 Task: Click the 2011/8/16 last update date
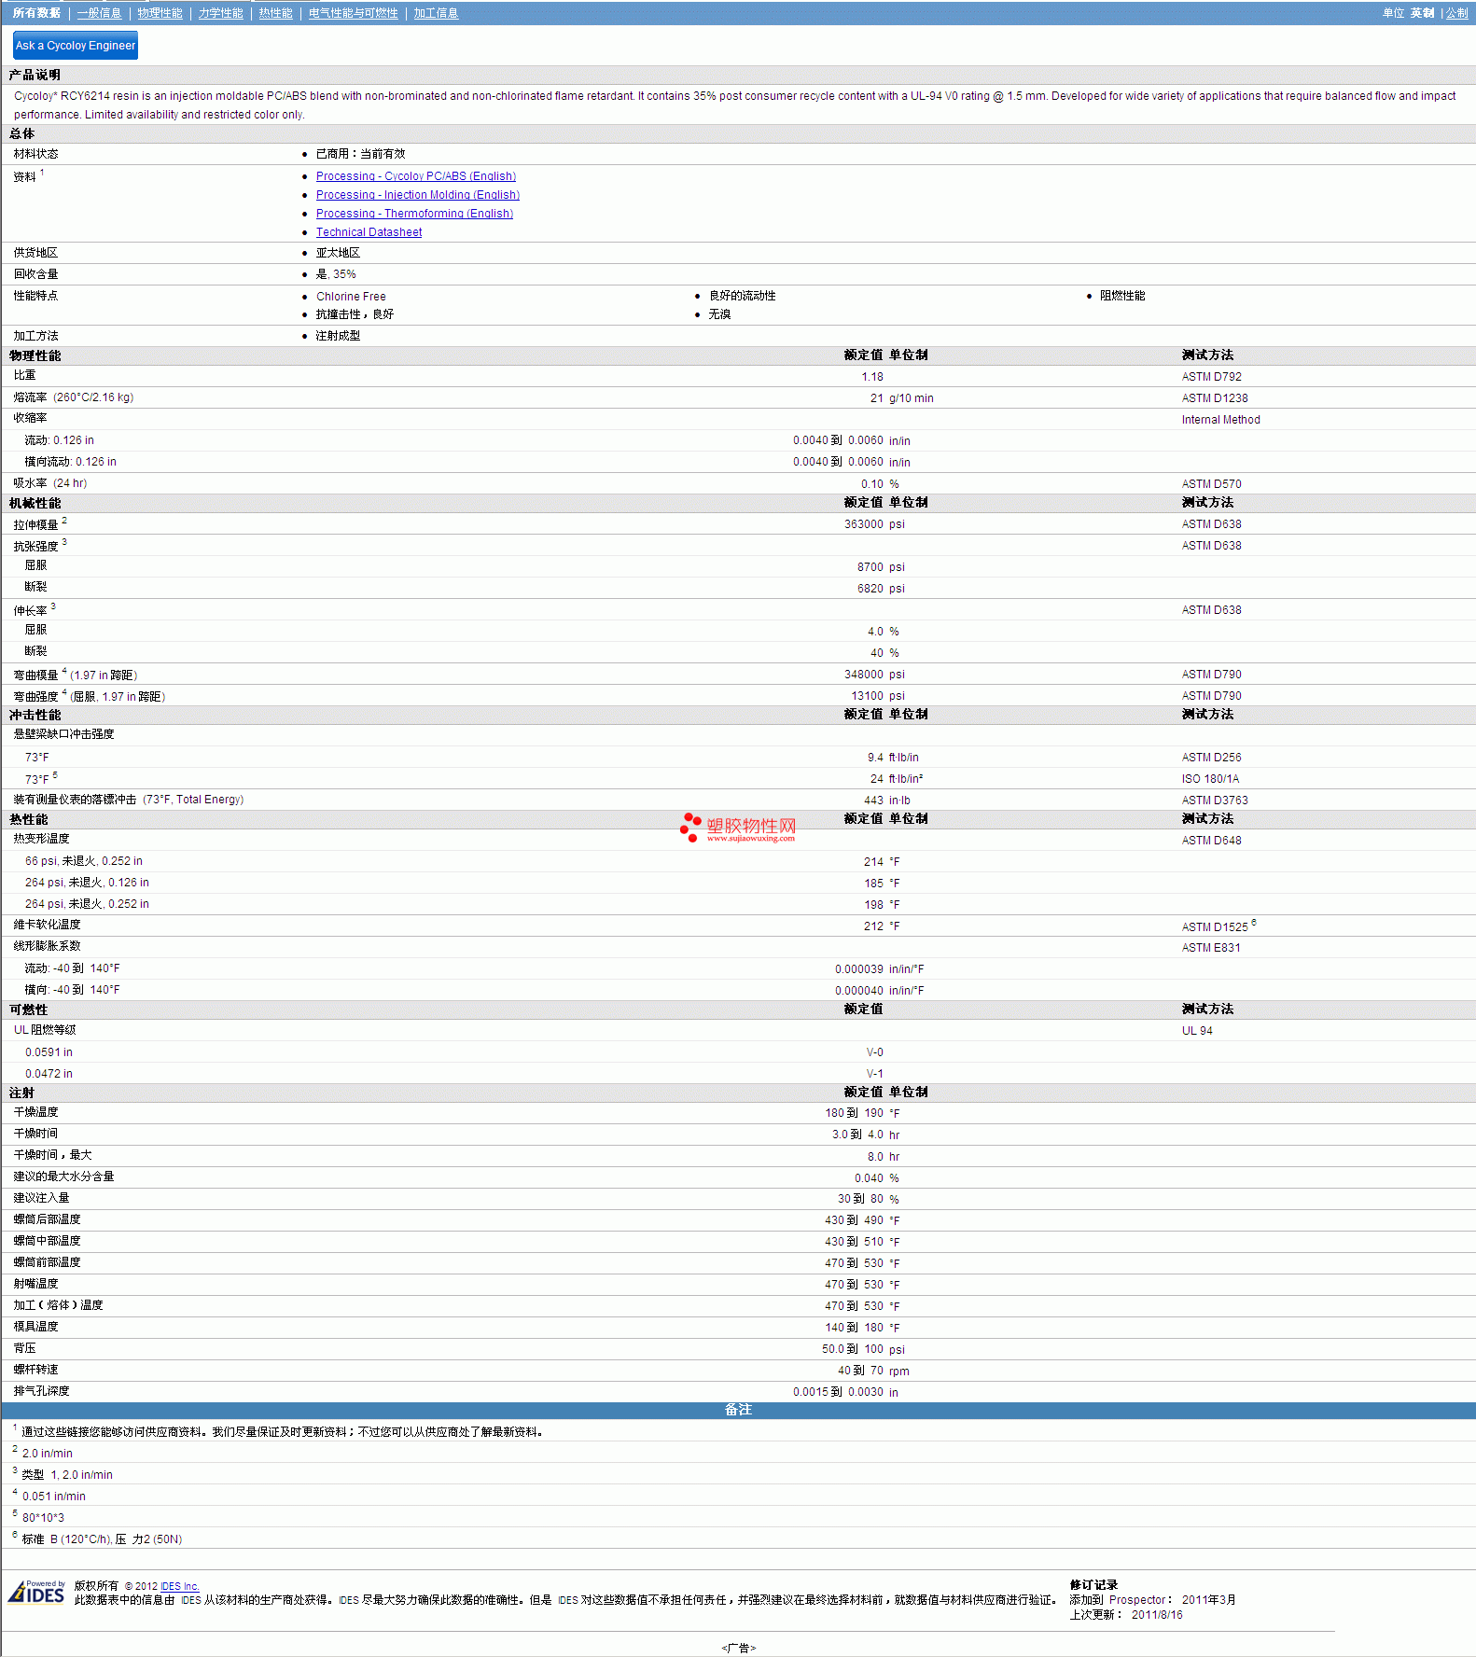(x=1157, y=1615)
